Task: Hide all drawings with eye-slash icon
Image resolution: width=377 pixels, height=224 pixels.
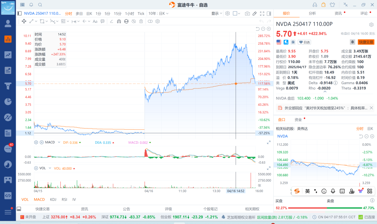Action: point(134,21)
